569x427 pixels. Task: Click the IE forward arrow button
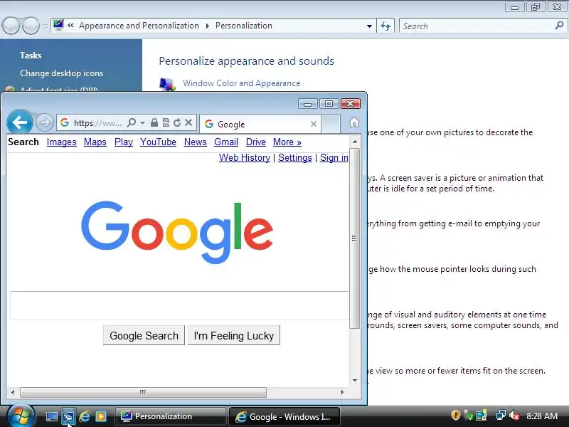click(x=45, y=122)
